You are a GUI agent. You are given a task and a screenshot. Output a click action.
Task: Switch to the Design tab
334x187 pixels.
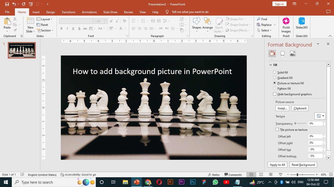point(50,12)
